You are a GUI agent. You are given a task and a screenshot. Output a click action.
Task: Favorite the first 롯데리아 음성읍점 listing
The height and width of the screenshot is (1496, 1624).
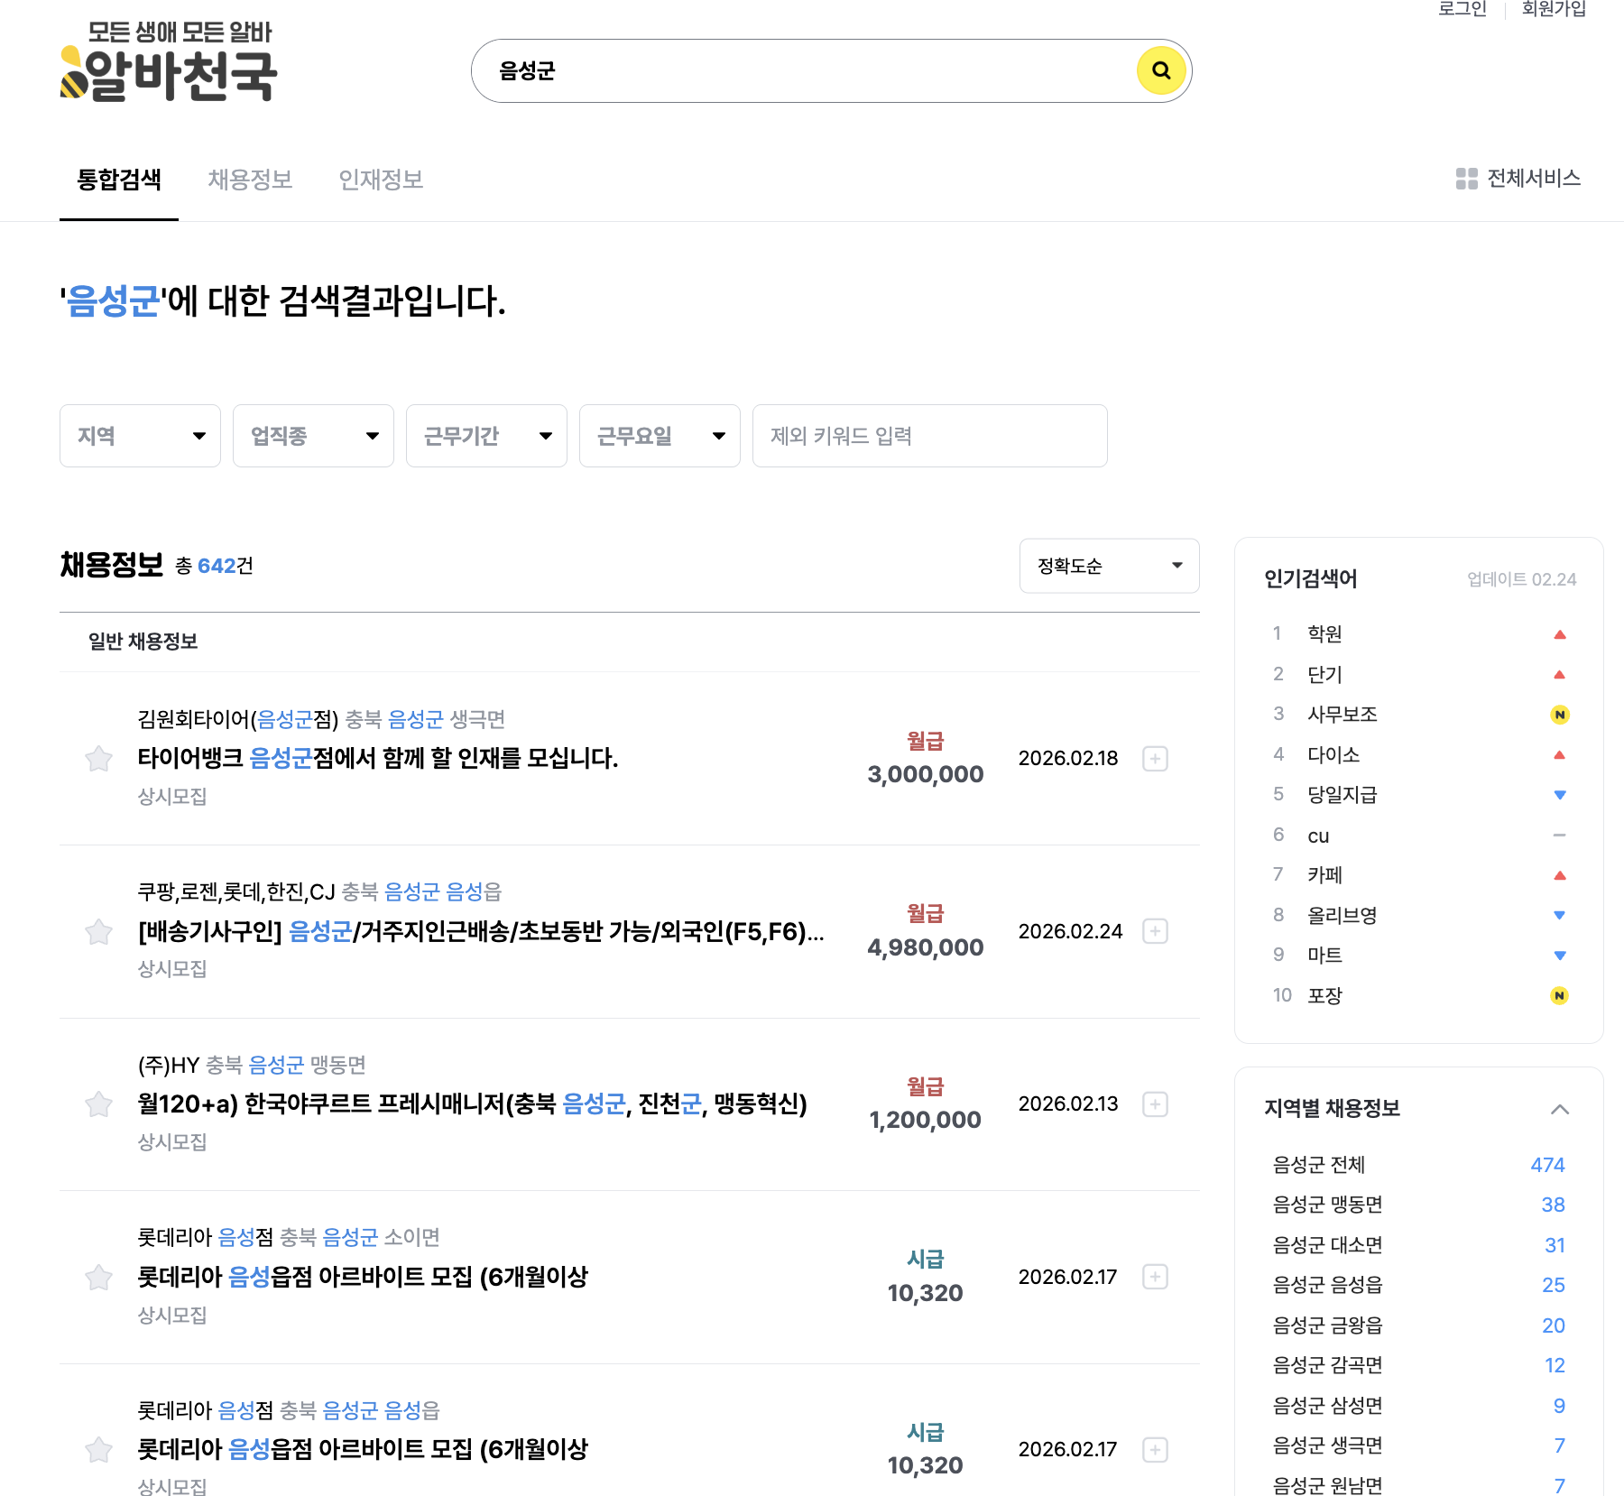[x=98, y=1277]
